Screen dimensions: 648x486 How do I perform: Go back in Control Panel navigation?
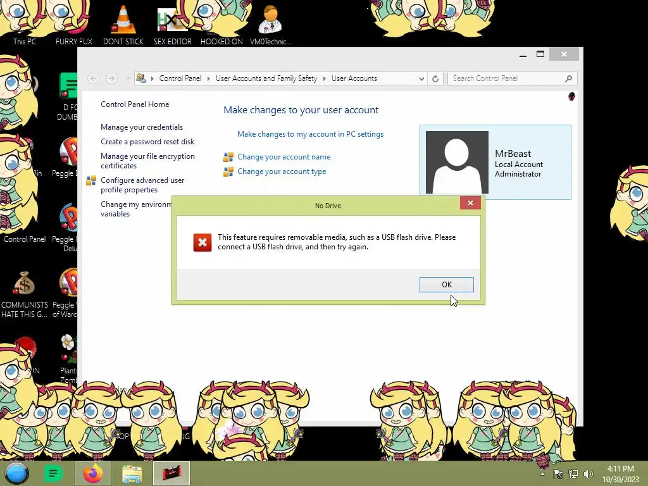94,78
